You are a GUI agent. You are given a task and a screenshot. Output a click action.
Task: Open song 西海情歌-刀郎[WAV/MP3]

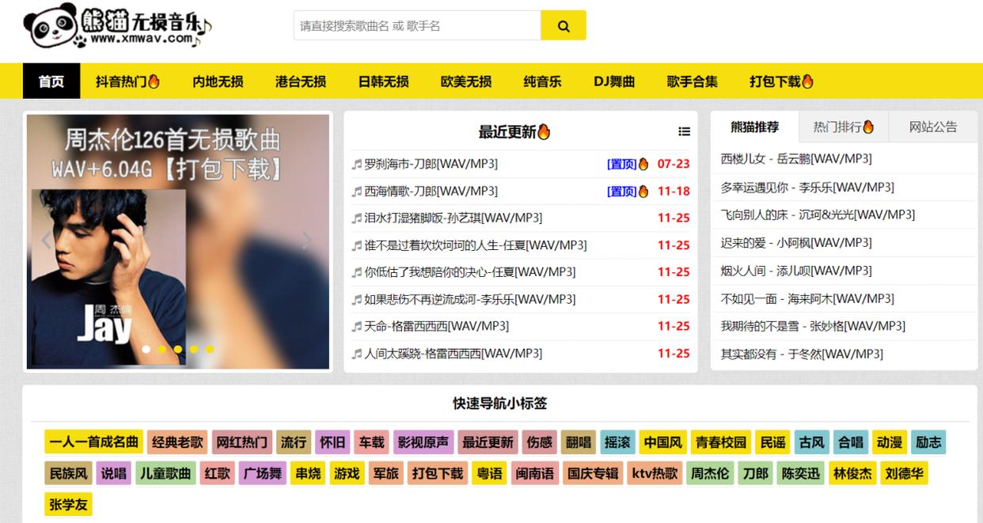click(431, 191)
